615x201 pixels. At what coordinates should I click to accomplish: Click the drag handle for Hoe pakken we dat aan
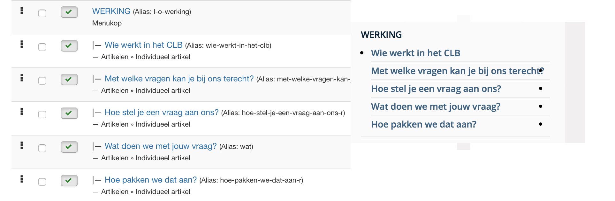(x=22, y=179)
